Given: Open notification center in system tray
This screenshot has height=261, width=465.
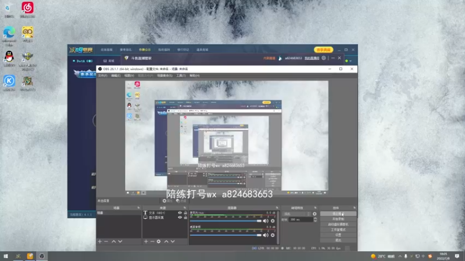Looking at the screenshot, I should (x=457, y=256).
